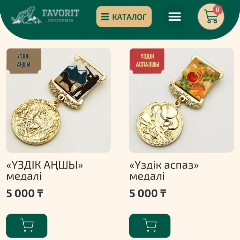Click the brown ҮЗДІК АҢШЫ label tag
This screenshot has height=240, width=240.
coord(24,61)
